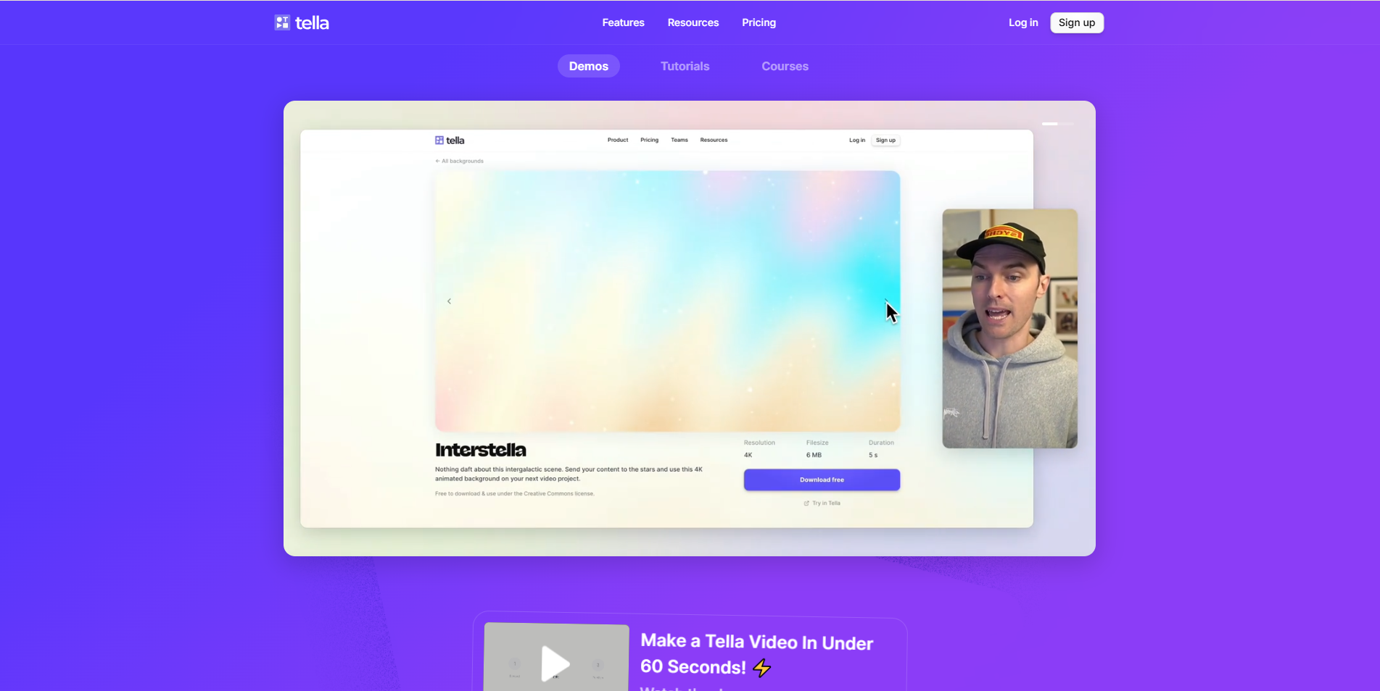Click the 4K resolution value
1380x691 pixels.
tap(748, 455)
